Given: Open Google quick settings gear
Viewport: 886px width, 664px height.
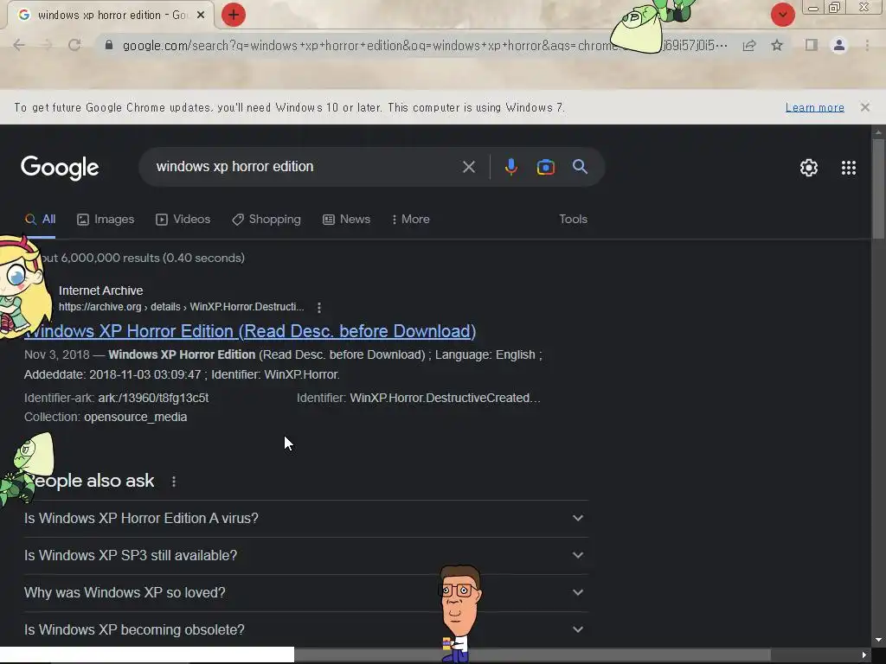Looking at the screenshot, I should [809, 168].
